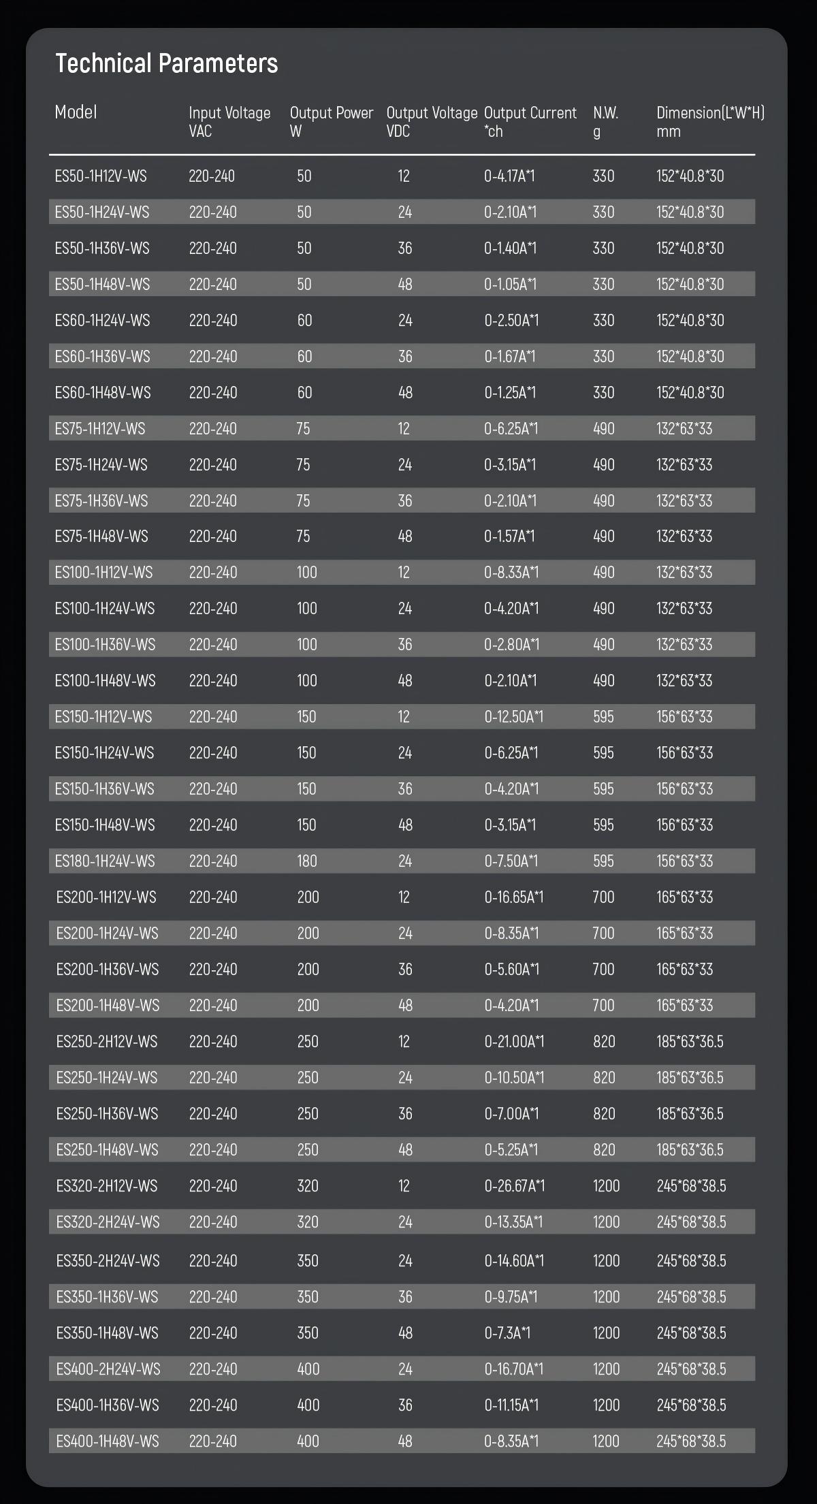Click the ES60-1H36V-WS model row
Image resolution: width=817 pixels, height=1504 pixels.
[402, 356]
